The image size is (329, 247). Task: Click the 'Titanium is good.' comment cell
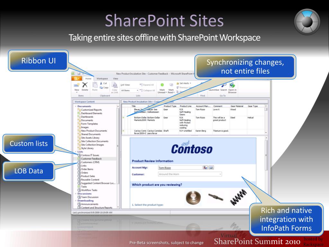(x=221, y=131)
